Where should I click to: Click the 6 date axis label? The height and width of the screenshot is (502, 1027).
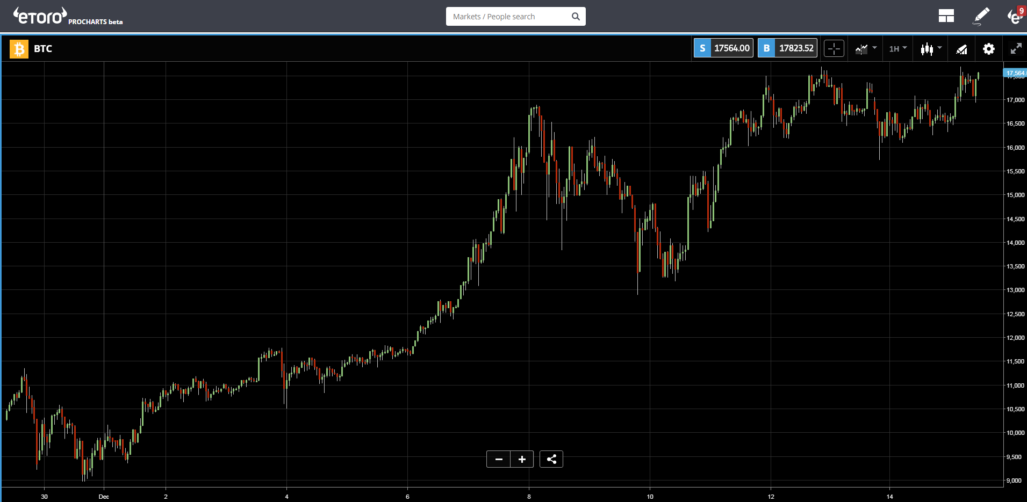coord(407,497)
